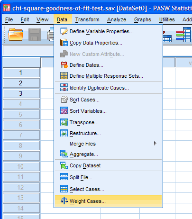
Task: Click the Define Dates calendar icon
Action: pos(64,65)
